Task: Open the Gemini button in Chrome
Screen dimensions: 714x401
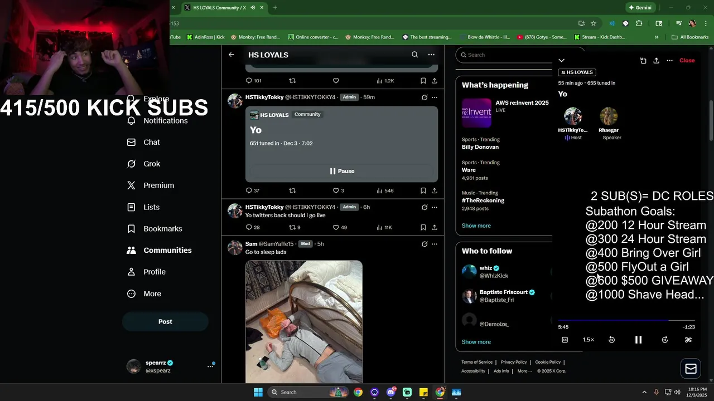Action: (640, 7)
